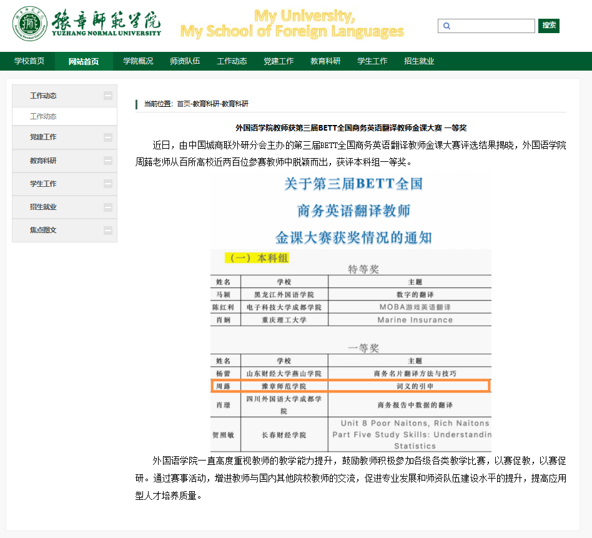
Task: Click the magnifier icon in search box
Action: 446,26
